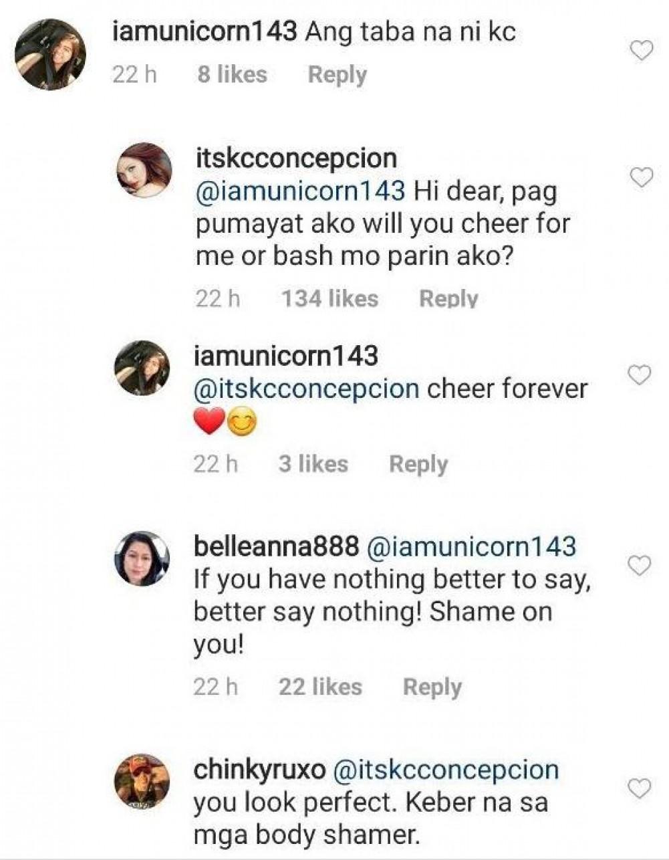Open chinkyruxo's profile avatar
This screenshot has height=860, width=669.
[x=142, y=782]
